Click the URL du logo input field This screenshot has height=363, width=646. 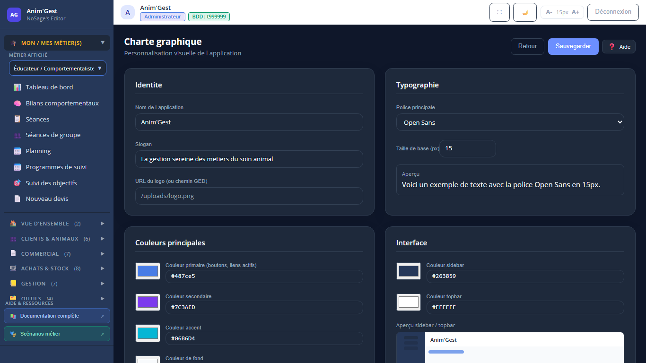point(249,196)
